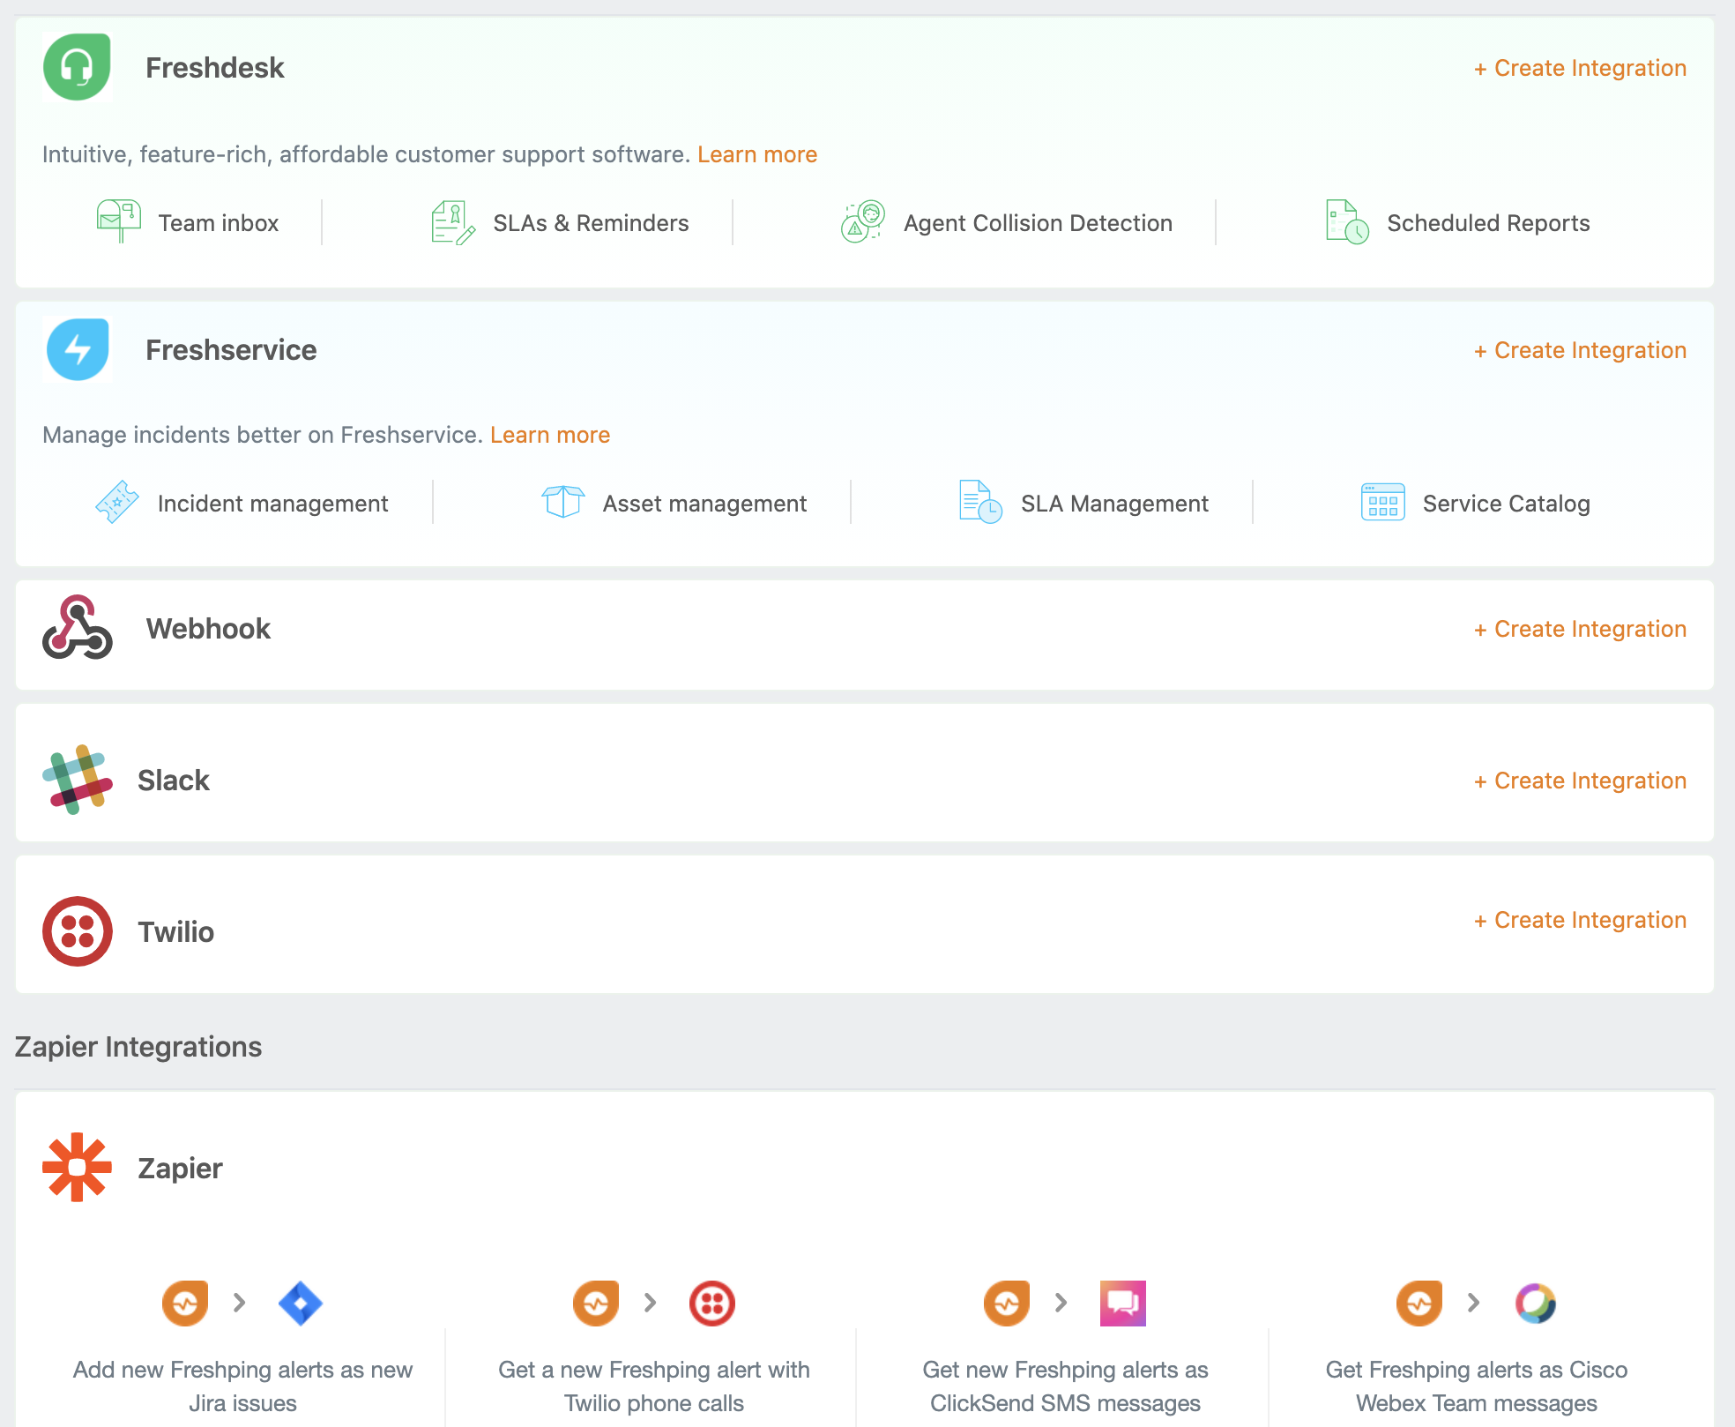Viewport: 1735px width, 1427px height.
Task: Click the Team inbox mailbox icon
Action: [x=119, y=221]
